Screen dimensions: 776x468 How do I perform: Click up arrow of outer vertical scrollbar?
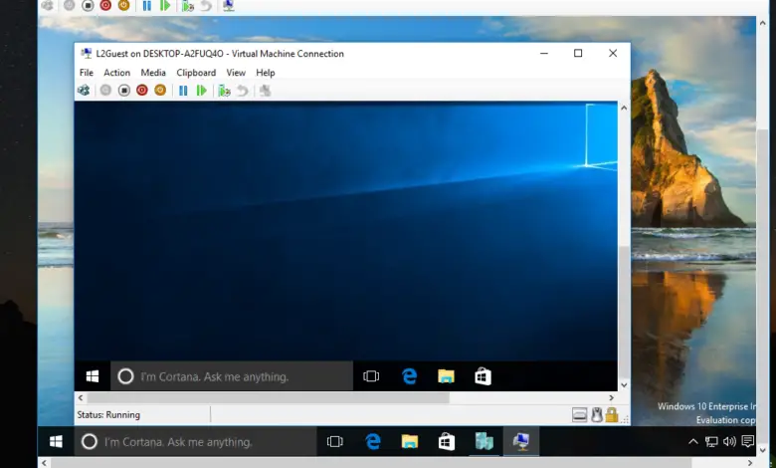tap(762, 23)
